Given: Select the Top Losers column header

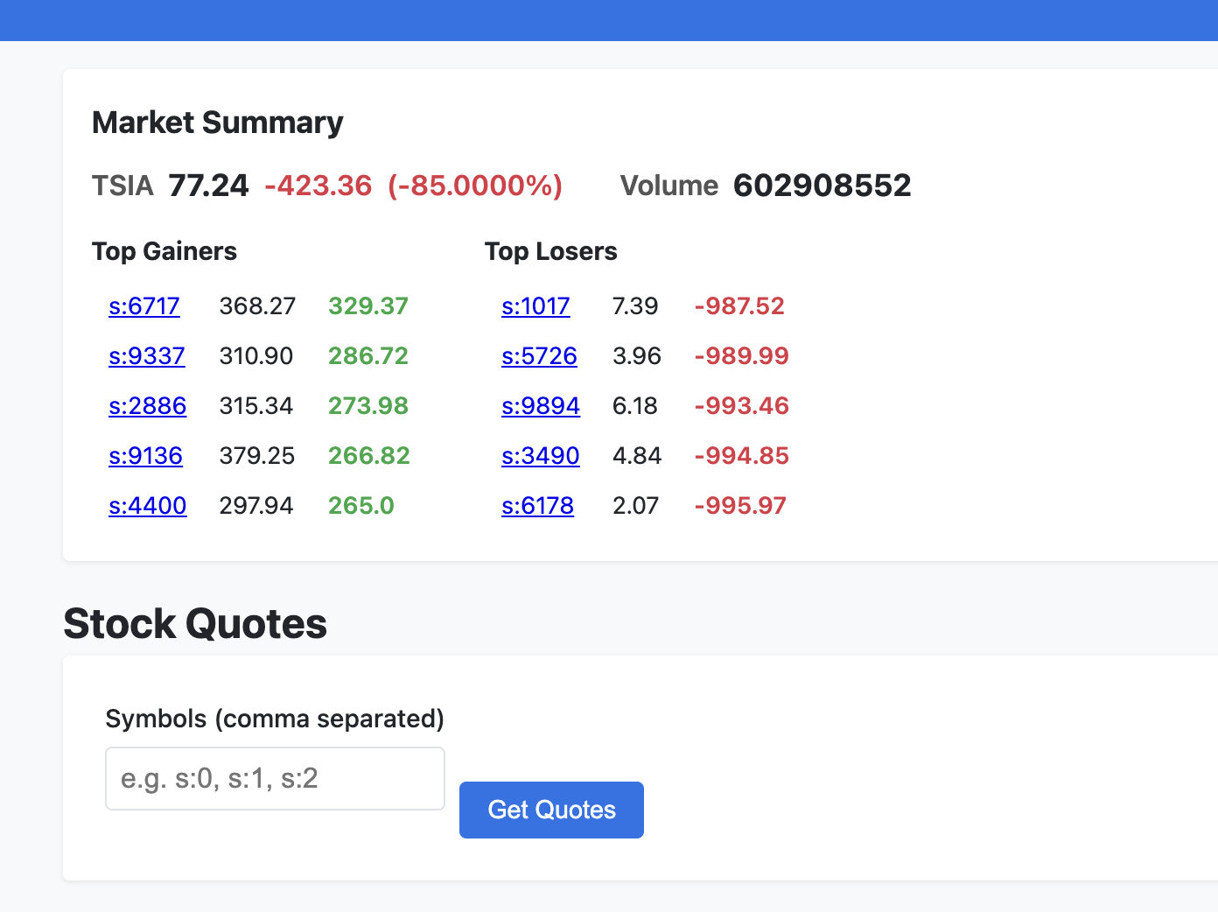Looking at the screenshot, I should tap(551, 251).
